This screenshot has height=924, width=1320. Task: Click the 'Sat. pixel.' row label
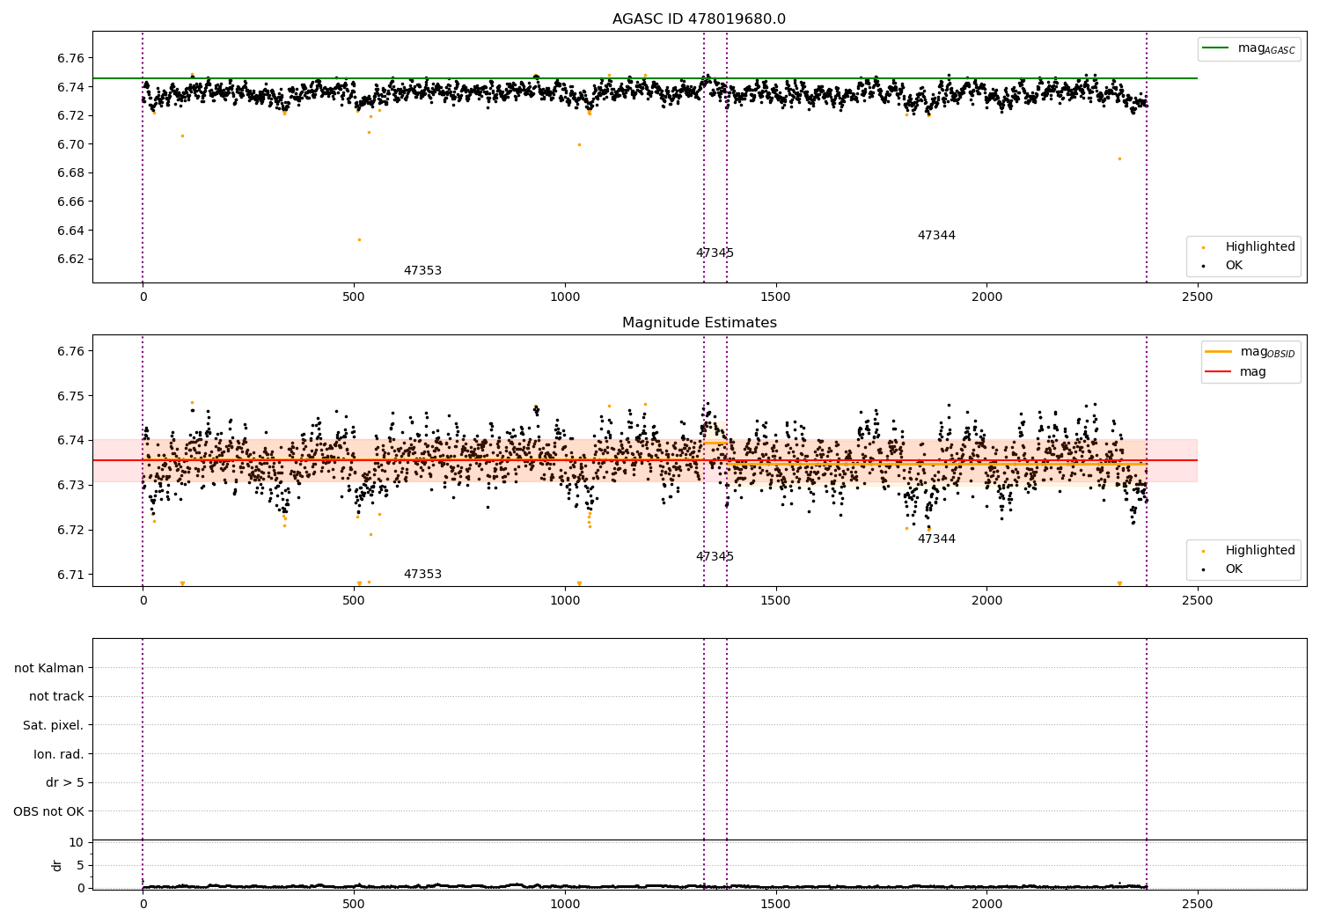[54, 726]
